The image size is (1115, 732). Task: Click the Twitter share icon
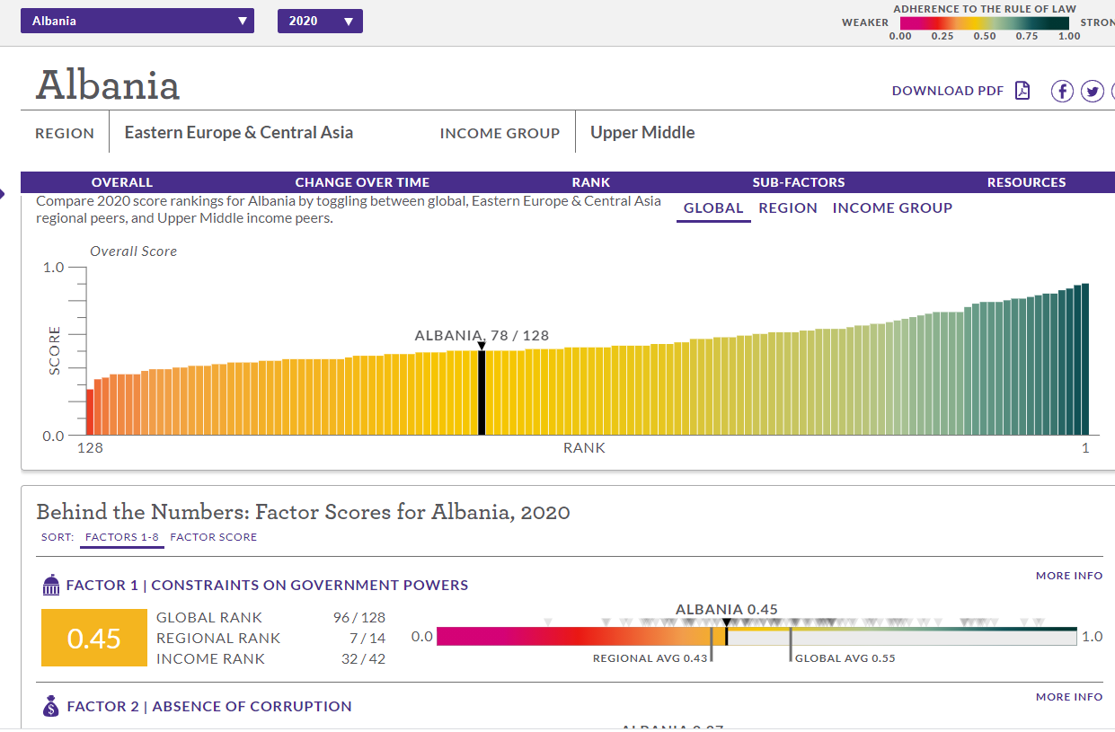point(1092,91)
